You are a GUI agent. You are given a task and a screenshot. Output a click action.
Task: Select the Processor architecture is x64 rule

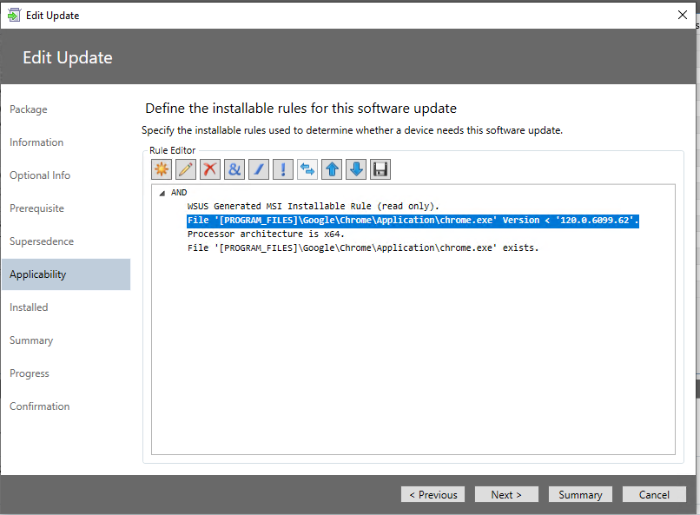click(266, 234)
